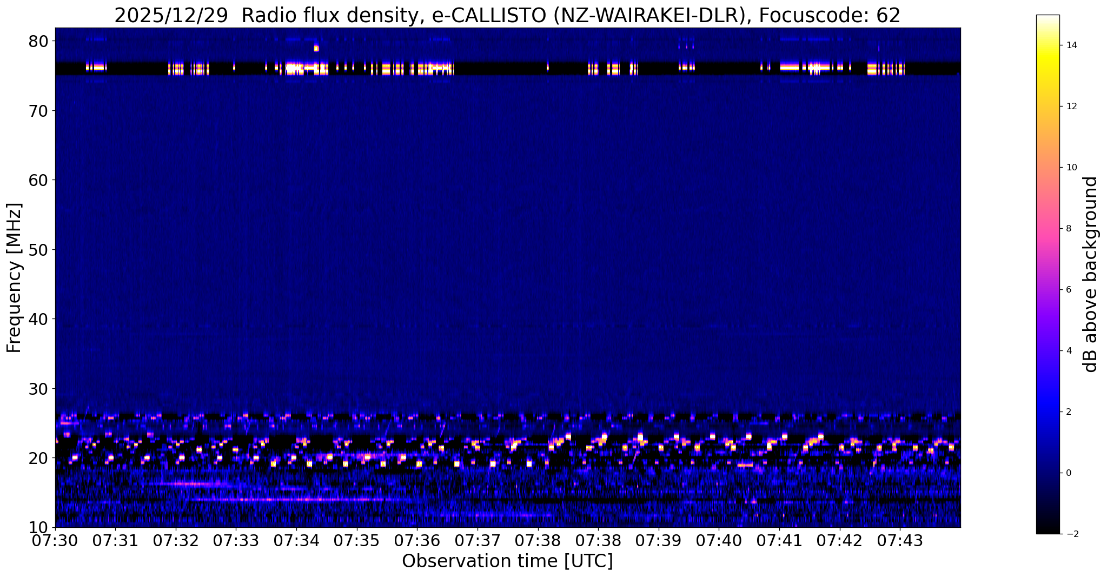Click the isolated bright spot near 79 MHz

(316, 48)
